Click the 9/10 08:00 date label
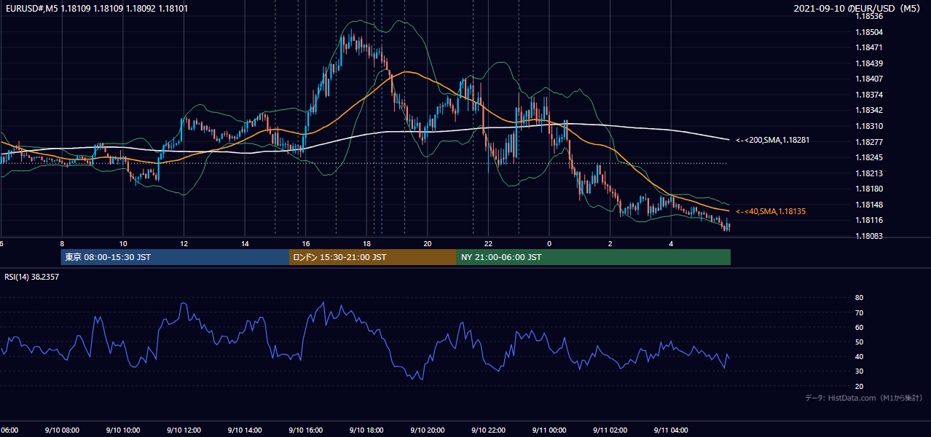 coord(61,430)
